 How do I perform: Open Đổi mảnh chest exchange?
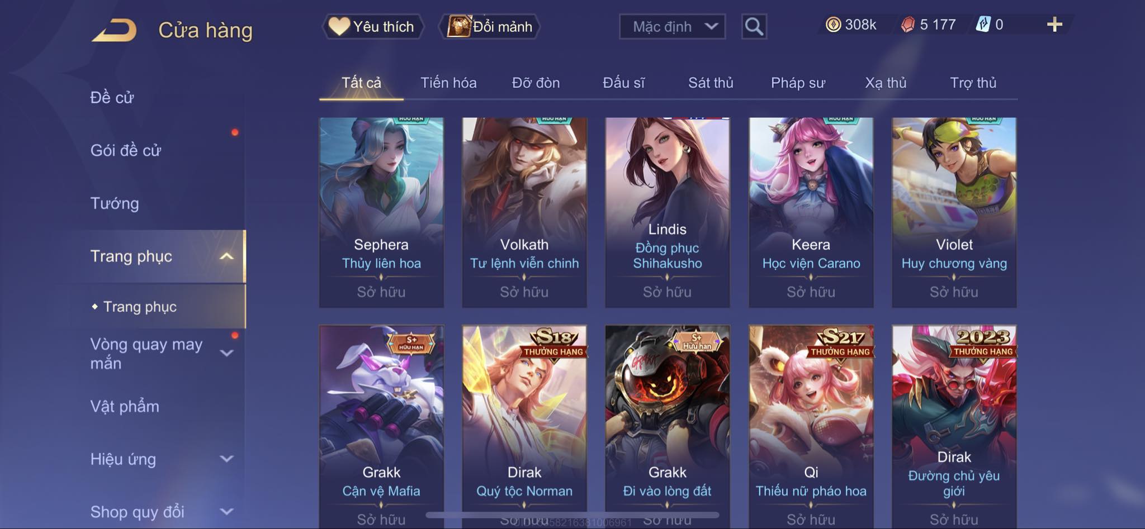pos(490,26)
